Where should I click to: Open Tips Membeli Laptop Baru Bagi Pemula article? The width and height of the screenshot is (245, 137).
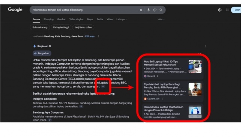tap(162, 86)
